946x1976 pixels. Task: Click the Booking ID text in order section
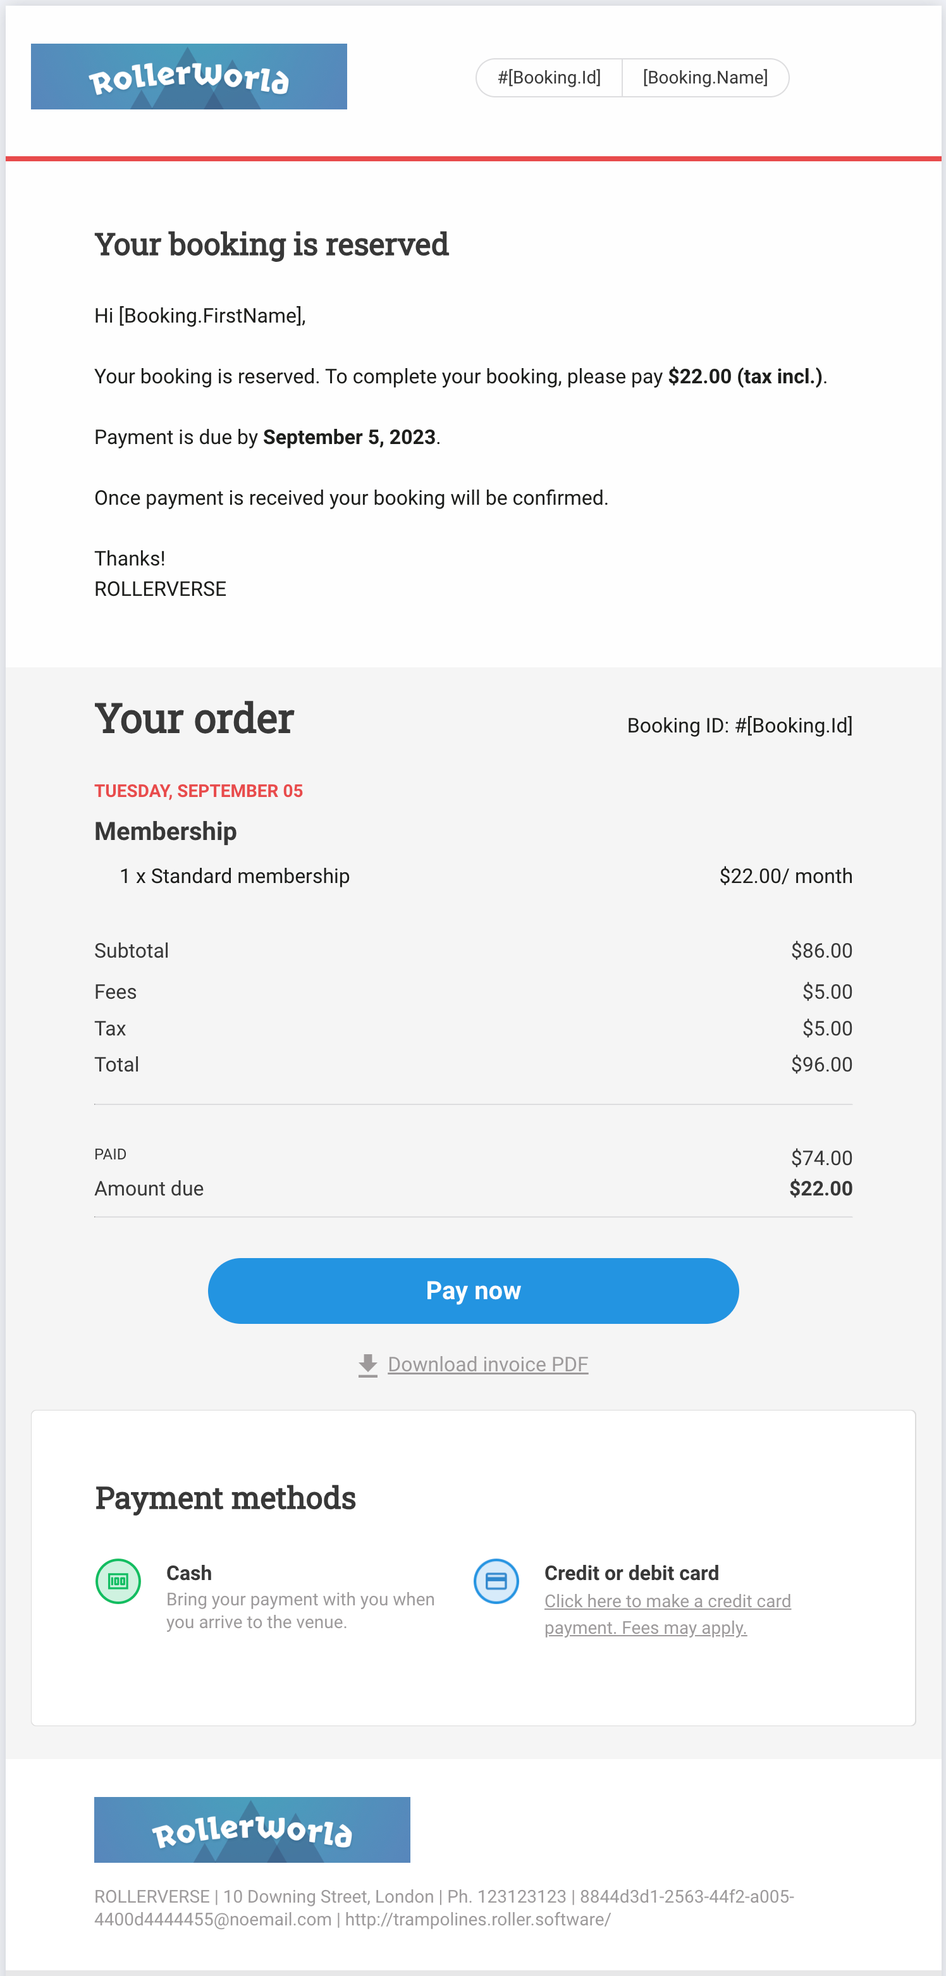740,726
